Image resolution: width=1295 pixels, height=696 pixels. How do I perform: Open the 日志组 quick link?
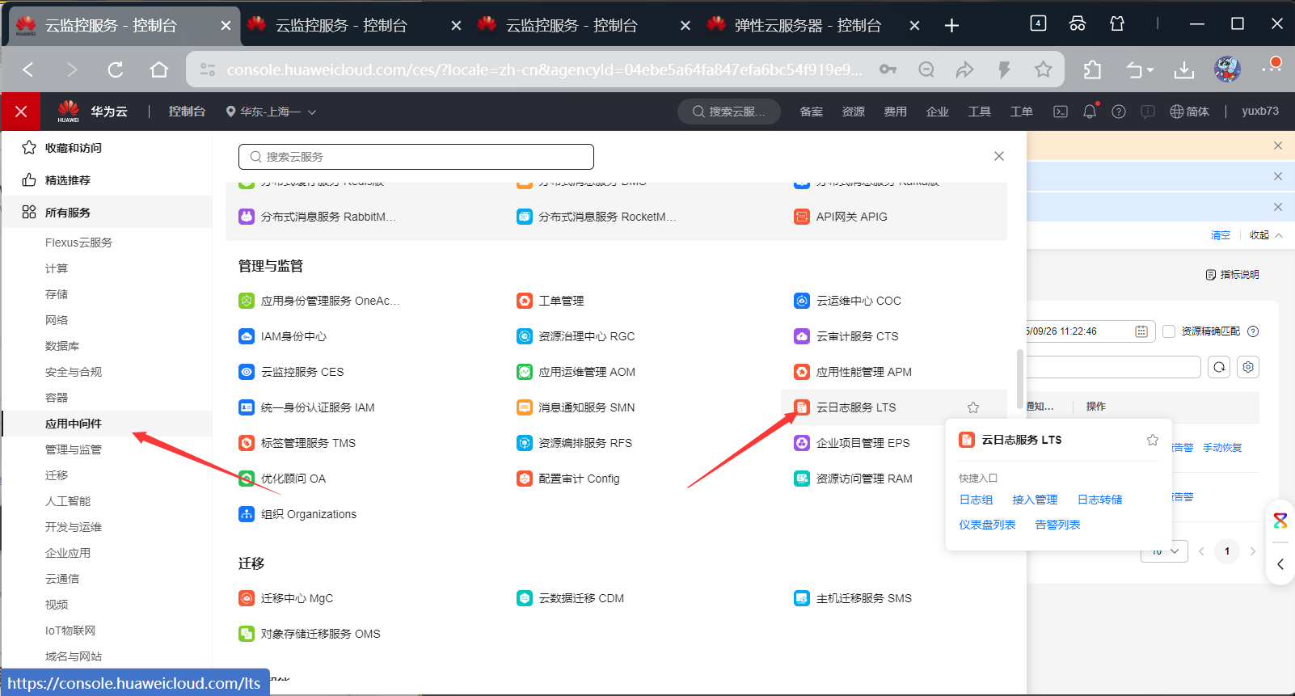(x=976, y=500)
